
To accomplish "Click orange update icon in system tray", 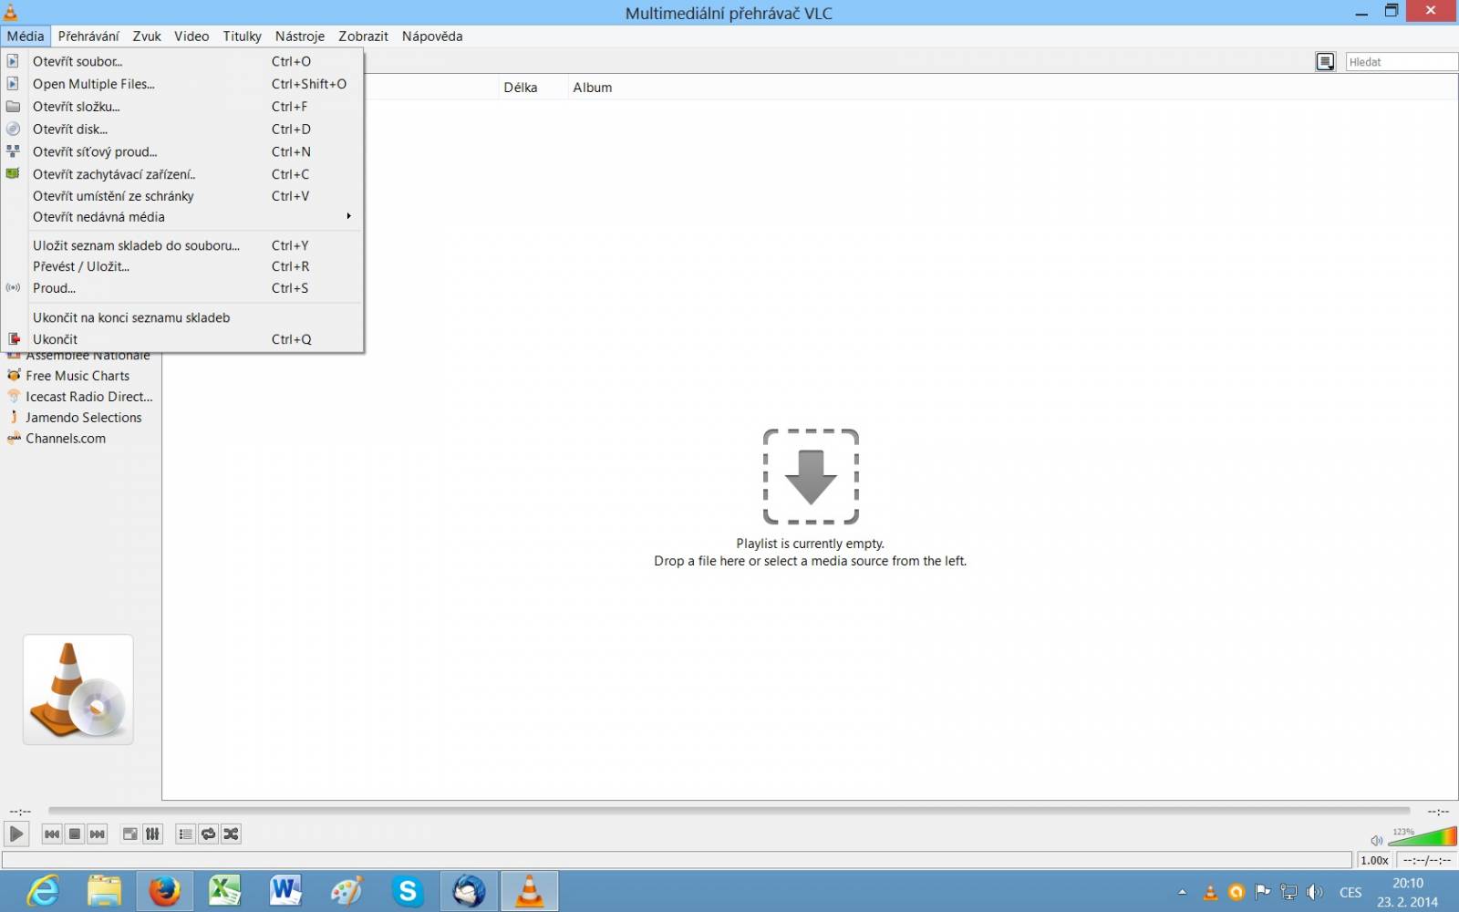I will [x=1237, y=892].
